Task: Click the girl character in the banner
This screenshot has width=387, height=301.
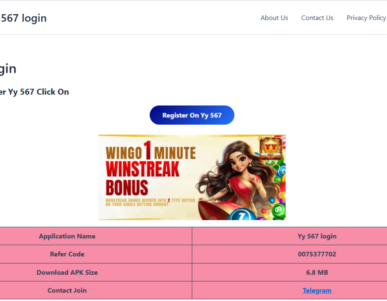Action: [x=237, y=180]
